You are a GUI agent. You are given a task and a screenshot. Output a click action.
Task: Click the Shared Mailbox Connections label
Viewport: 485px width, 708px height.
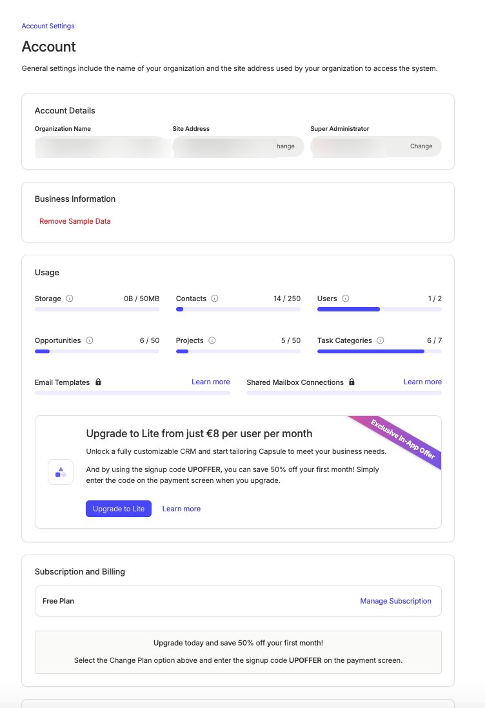pyautogui.click(x=295, y=382)
